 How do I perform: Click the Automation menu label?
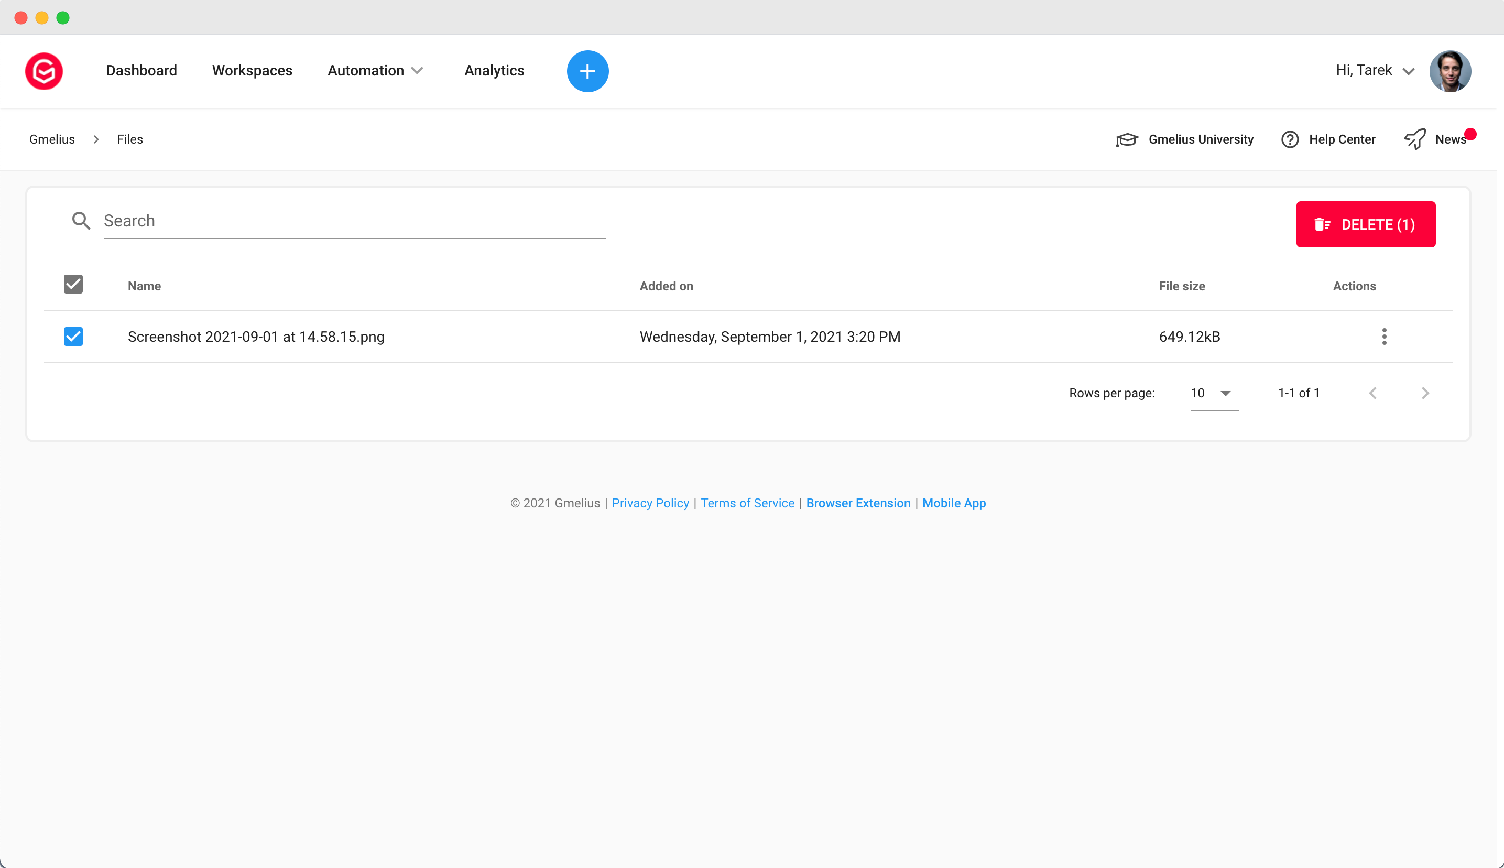click(366, 70)
